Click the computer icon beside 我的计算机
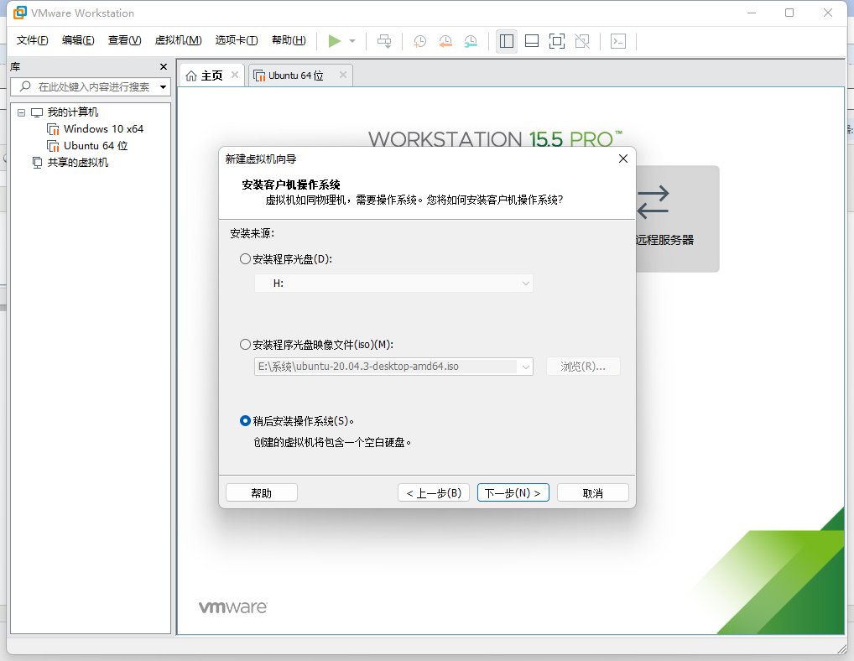The width and height of the screenshot is (854, 661). pos(36,112)
